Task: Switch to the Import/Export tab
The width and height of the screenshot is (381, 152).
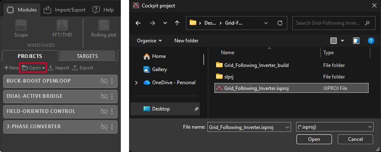Action: click(64, 10)
